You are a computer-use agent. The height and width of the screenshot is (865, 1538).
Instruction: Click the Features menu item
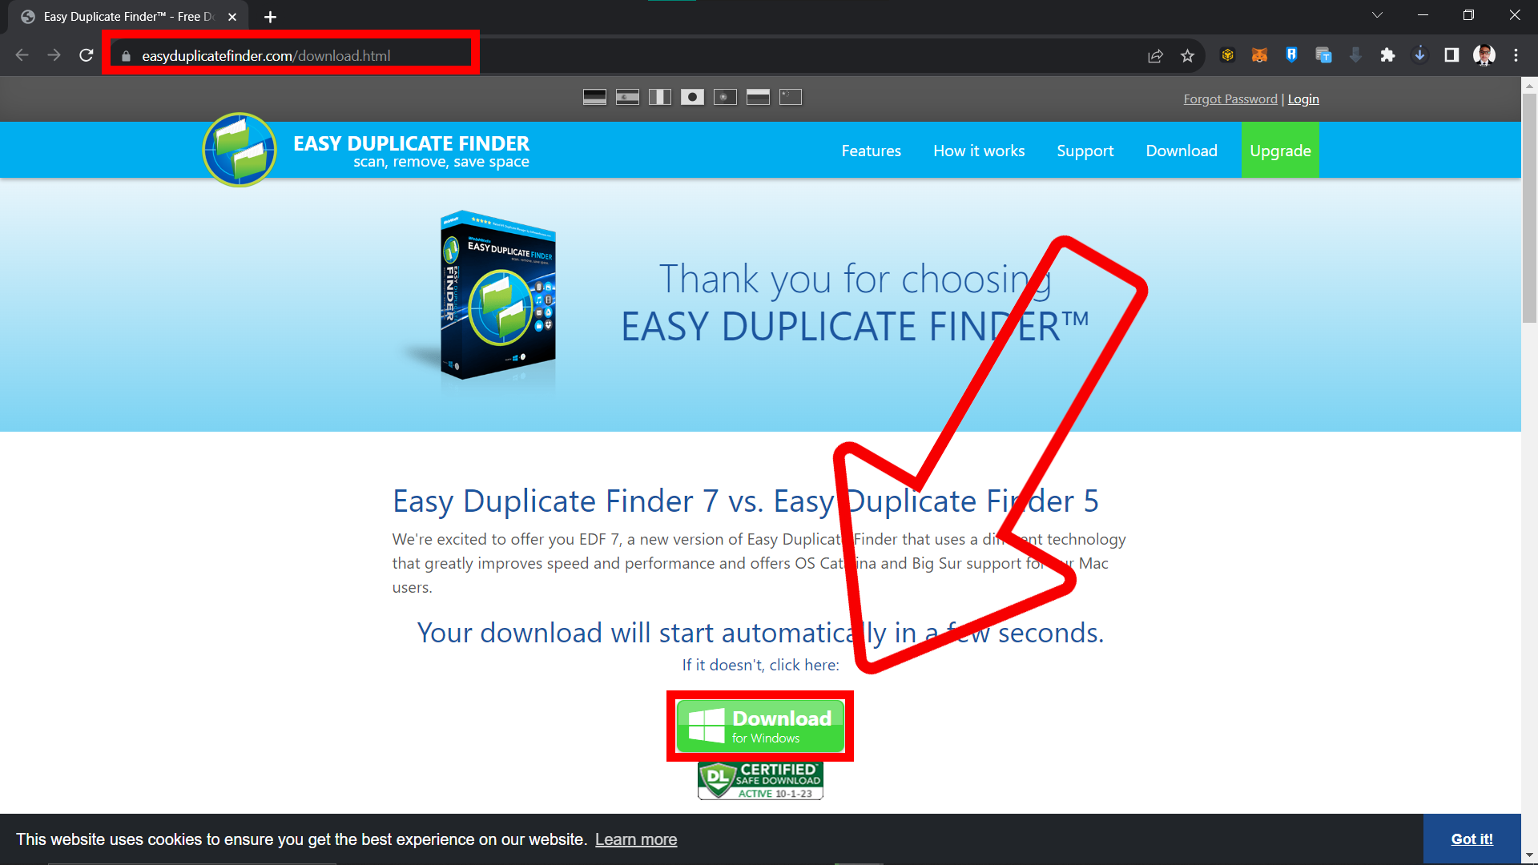[x=871, y=151]
